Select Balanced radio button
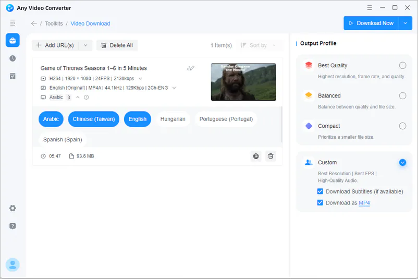The width and height of the screenshot is (418, 279). [x=402, y=95]
